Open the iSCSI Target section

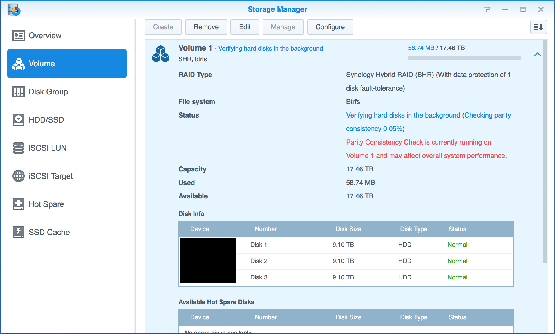67,176
